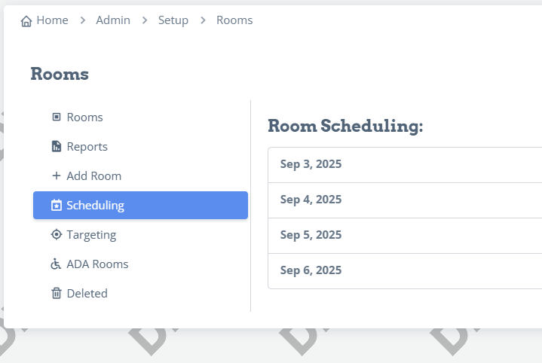Image resolution: width=542 pixels, height=363 pixels.
Task: Expand the Sep 5, 2025 schedule row
Action: (405, 236)
